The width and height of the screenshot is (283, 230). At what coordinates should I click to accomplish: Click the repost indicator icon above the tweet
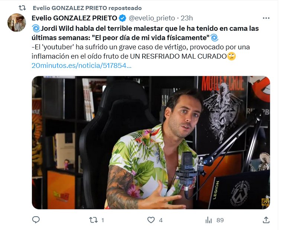coord(22,8)
